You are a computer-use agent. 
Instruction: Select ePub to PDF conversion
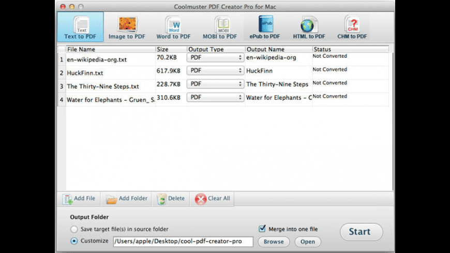tap(265, 27)
